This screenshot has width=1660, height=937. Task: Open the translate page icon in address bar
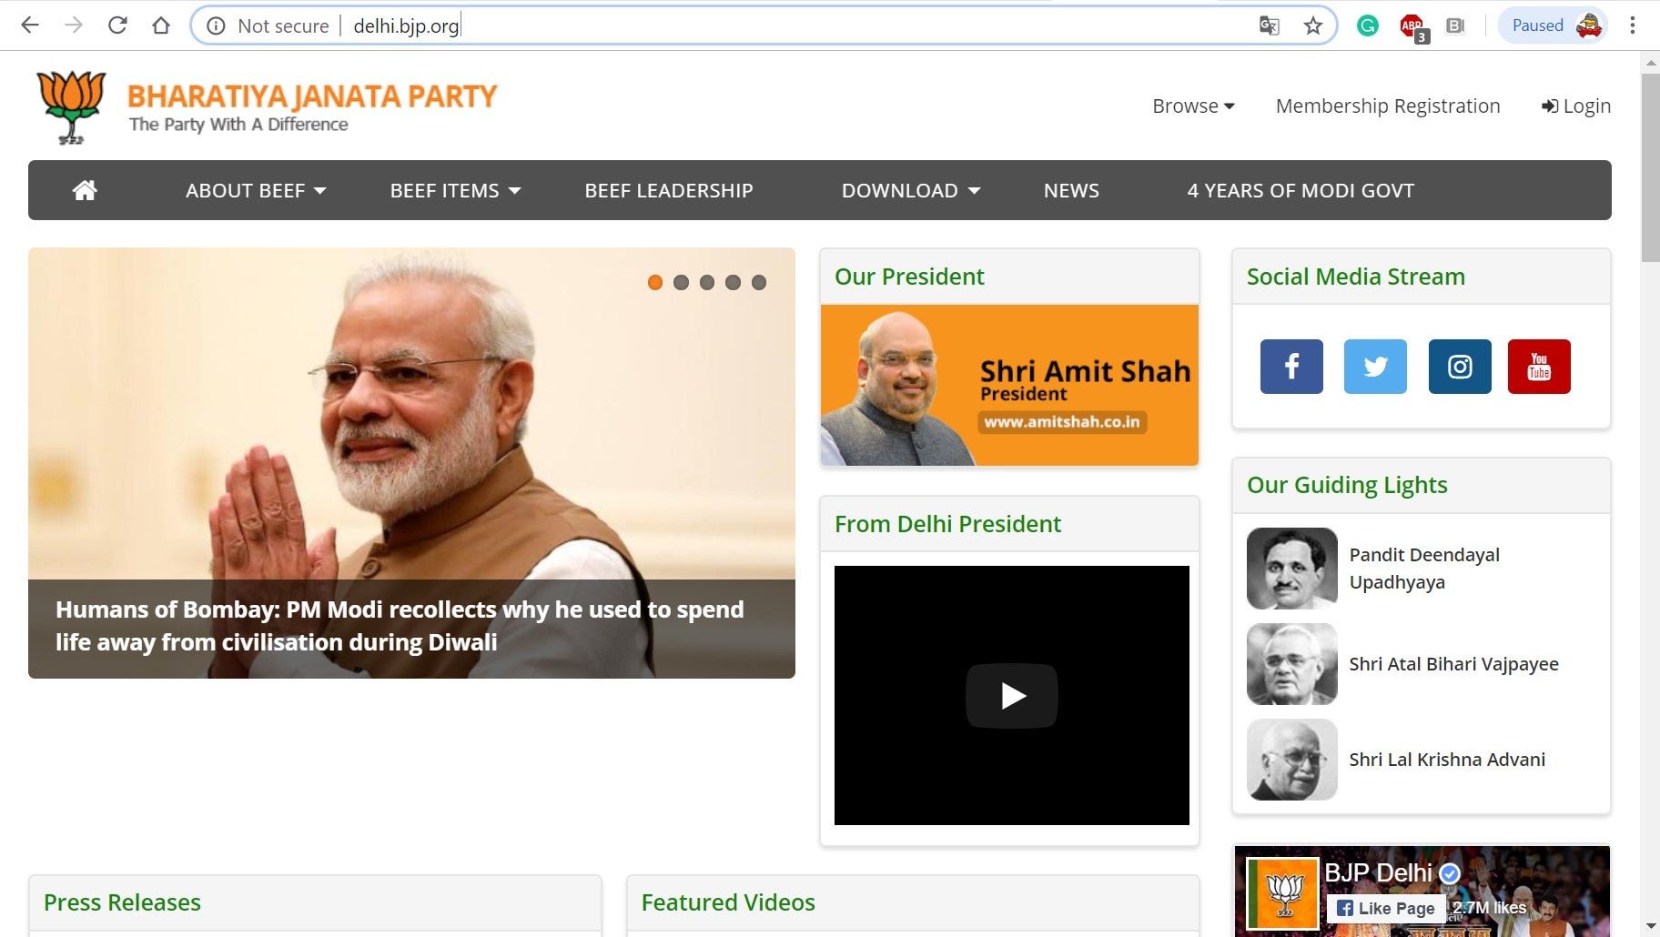(1269, 25)
